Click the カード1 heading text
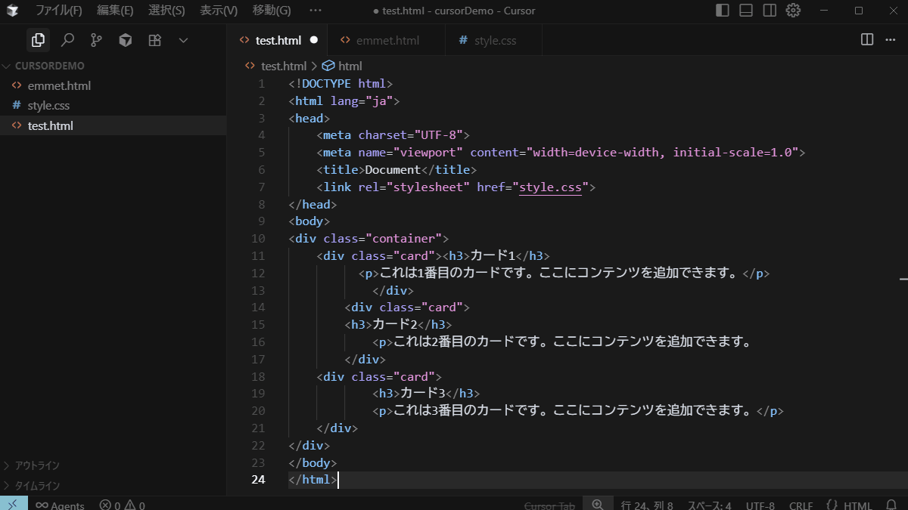 (493, 255)
